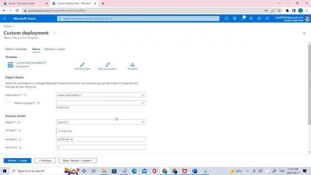Image resolution: width=311 pixels, height=175 pixels.
Task: Show info tooltip for Resource group
Action: 38,103
